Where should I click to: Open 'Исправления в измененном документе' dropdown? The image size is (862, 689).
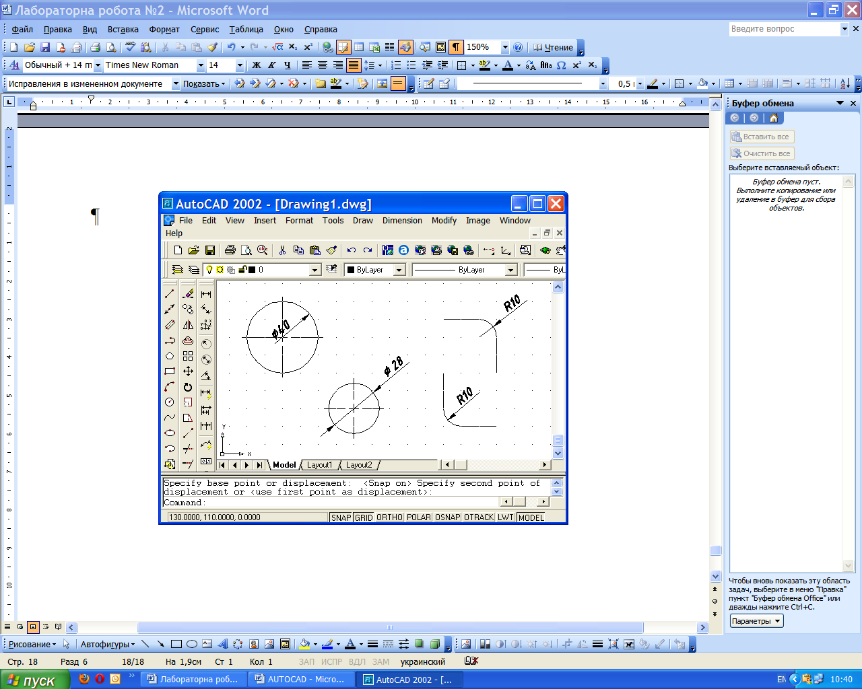pyautogui.click(x=176, y=84)
